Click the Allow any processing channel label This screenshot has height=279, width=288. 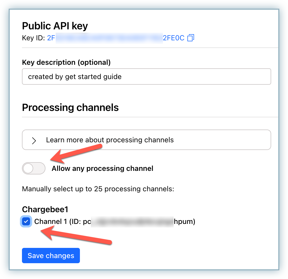click(102, 169)
